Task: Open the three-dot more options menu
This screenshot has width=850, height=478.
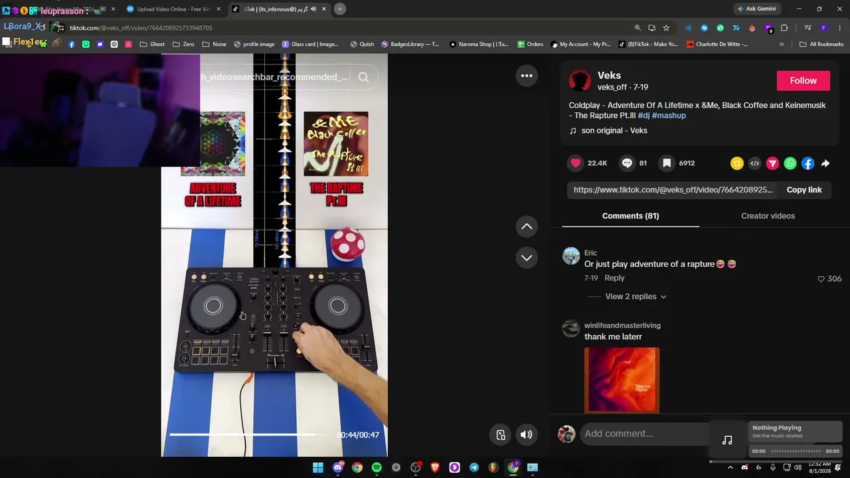Action: pos(527,76)
